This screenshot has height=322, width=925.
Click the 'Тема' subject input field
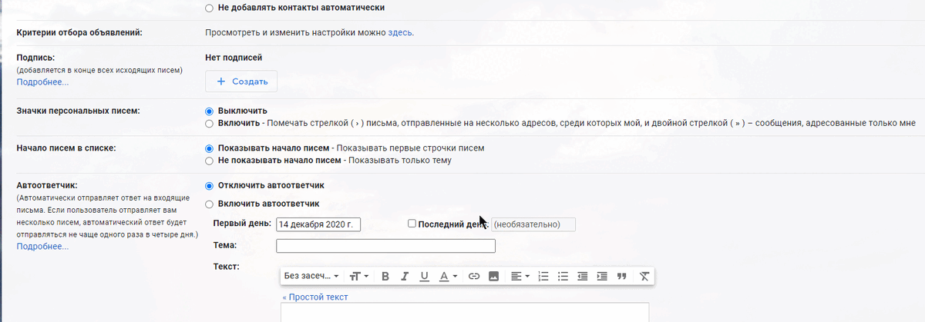(385, 246)
